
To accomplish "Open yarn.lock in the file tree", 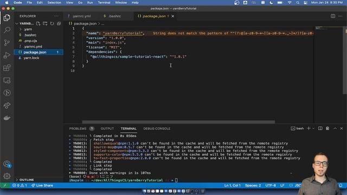I will point(31,58).
